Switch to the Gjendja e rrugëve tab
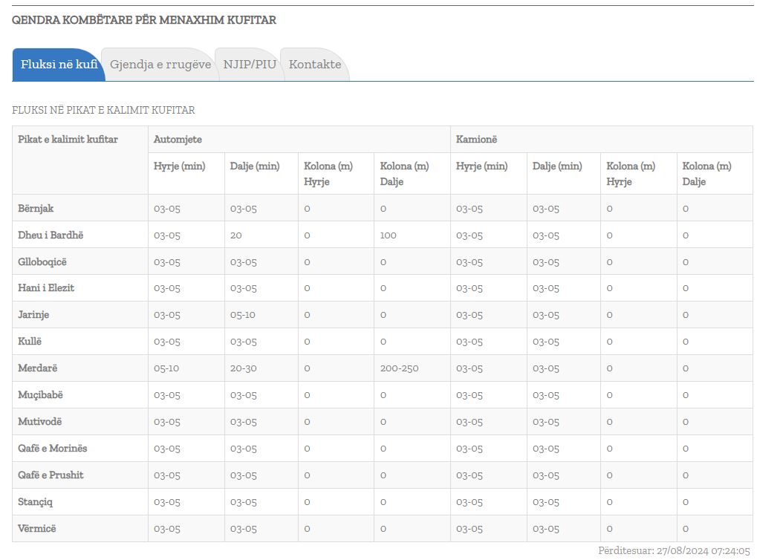The width and height of the screenshot is (757, 560). pyautogui.click(x=160, y=64)
